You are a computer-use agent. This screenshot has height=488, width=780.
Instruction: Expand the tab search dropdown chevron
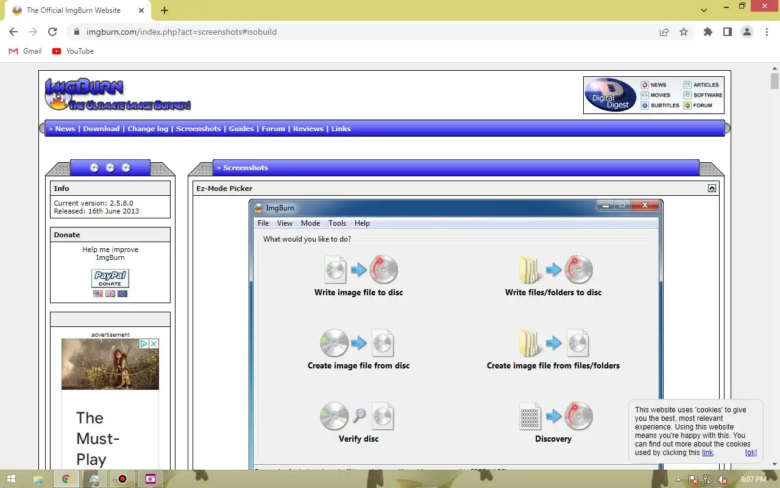click(704, 10)
